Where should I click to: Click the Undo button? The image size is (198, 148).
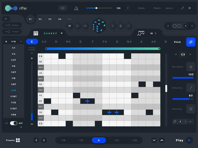click(x=142, y=8)
